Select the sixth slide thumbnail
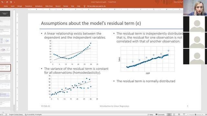The image size is (207, 116). click(5, 59)
